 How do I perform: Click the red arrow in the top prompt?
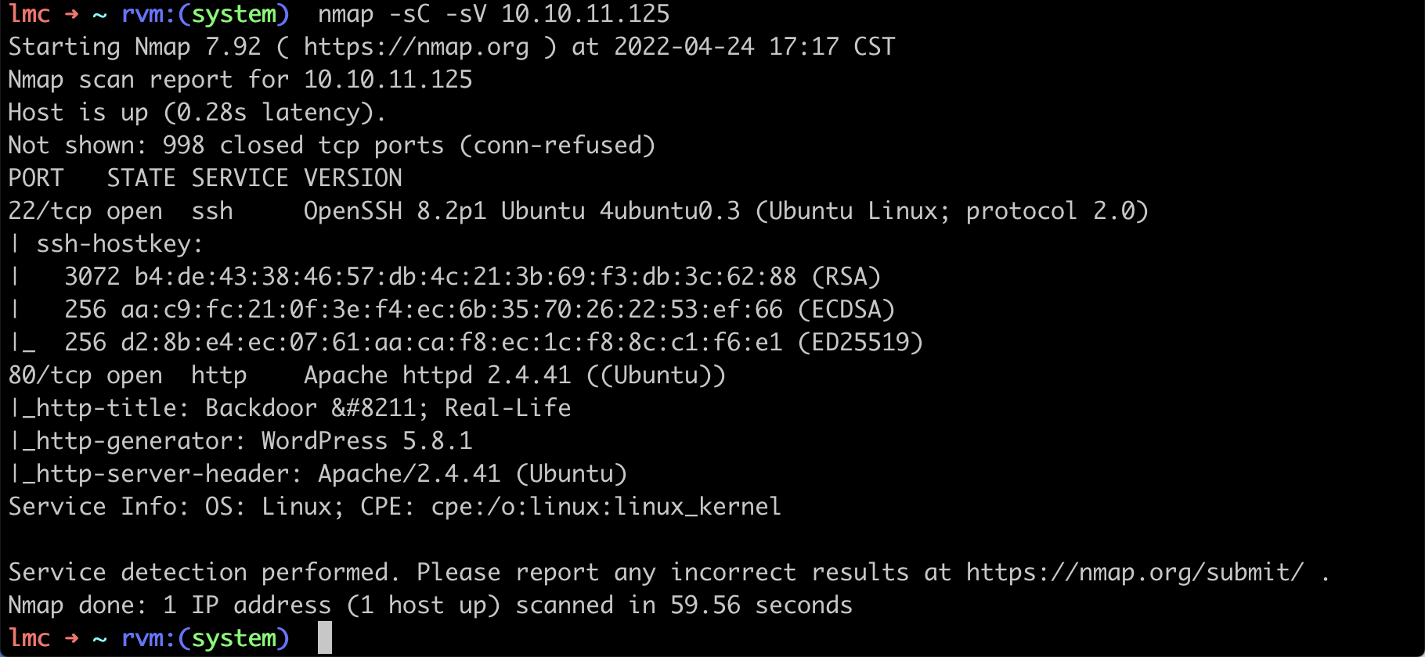point(72,14)
